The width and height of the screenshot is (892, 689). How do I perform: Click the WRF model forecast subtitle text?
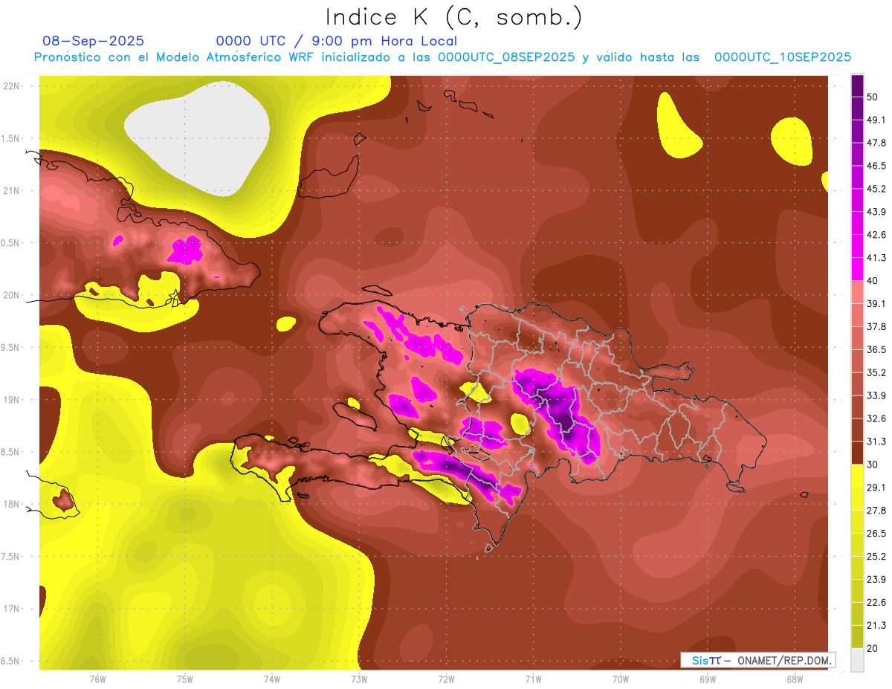pos(442,57)
